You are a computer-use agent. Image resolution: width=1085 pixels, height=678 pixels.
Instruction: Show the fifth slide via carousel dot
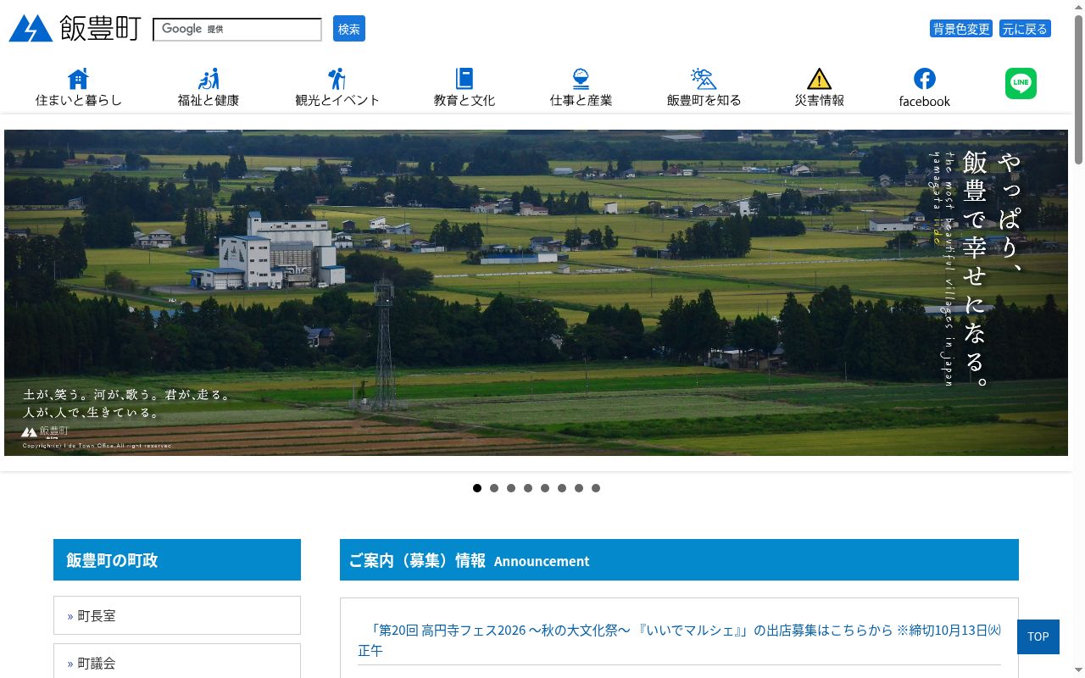(545, 488)
